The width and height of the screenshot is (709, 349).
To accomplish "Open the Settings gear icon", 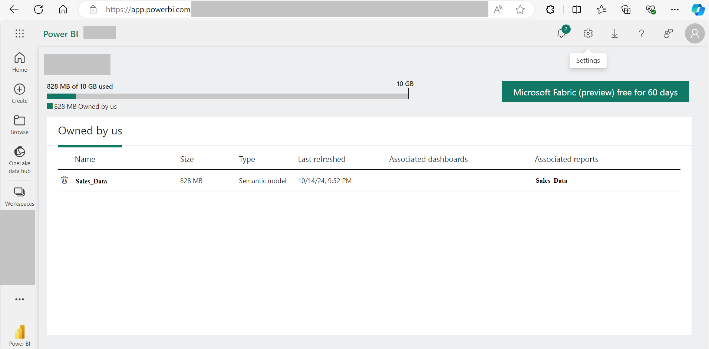I will click(588, 33).
